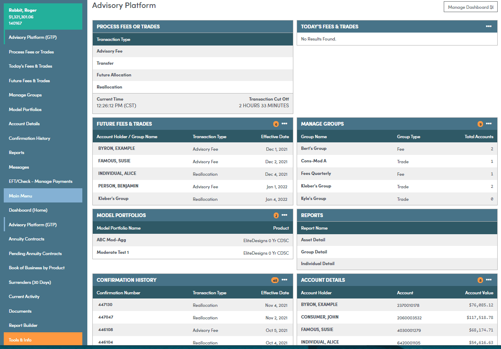The height and width of the screenshot is (349, 501).
Task: Open CONSUMER, JOHN account details row
Action: (397, 317)
